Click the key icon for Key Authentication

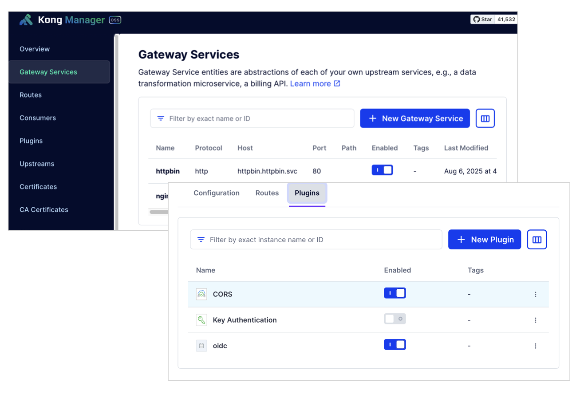(201, 319)
